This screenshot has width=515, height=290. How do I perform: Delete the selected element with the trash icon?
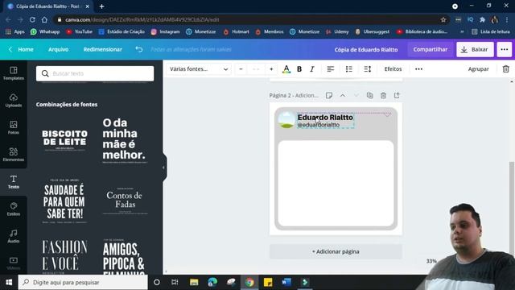point(506,69)
